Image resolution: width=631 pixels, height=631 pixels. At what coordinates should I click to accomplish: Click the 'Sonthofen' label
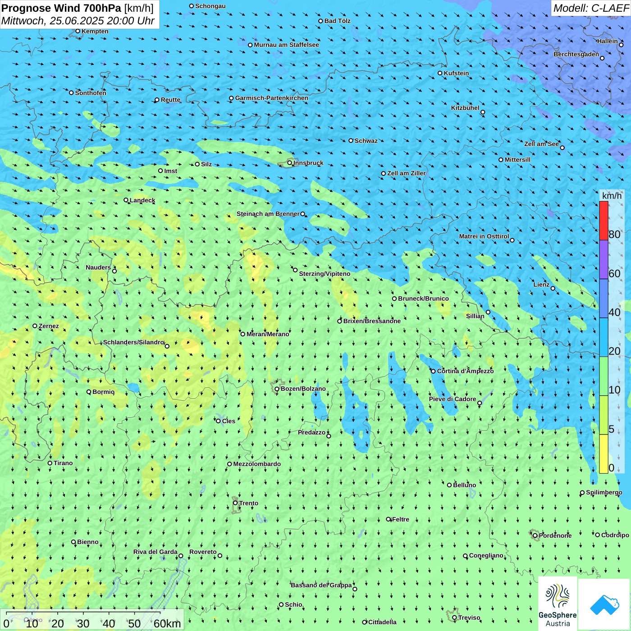(91, 93)
